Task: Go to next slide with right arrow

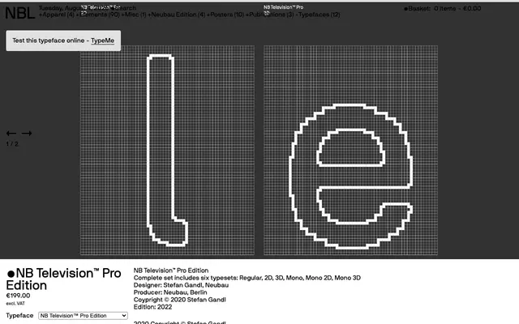Action: (x=27, y=133)
